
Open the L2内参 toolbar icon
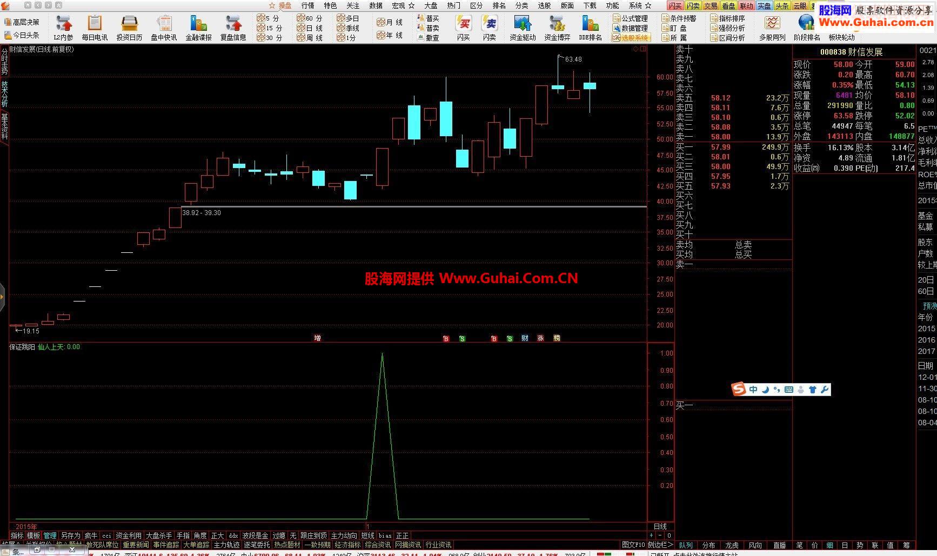point(63,28)
